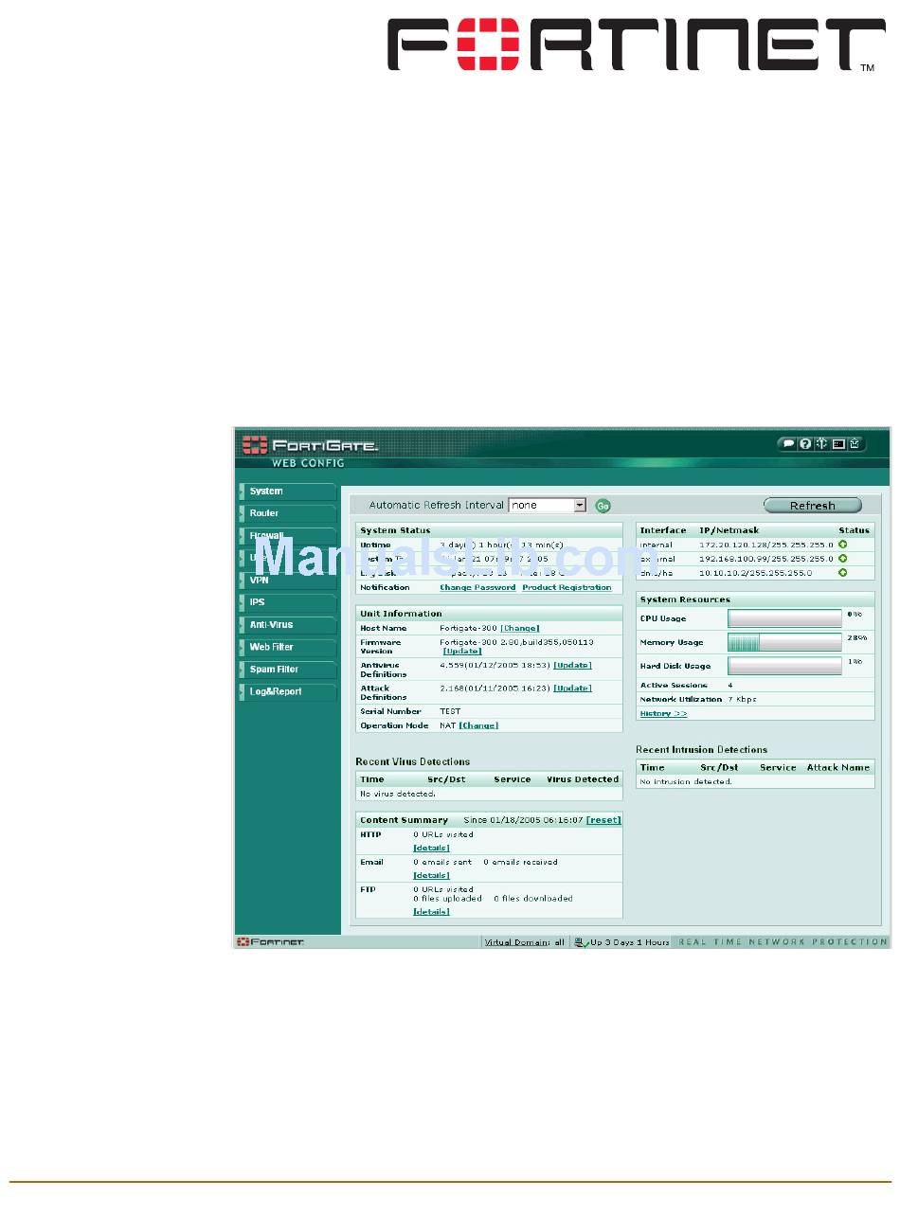Click the "0 emails sent" text
Image resolution: width=900 pixels, height=1216 pixels.
442,862
